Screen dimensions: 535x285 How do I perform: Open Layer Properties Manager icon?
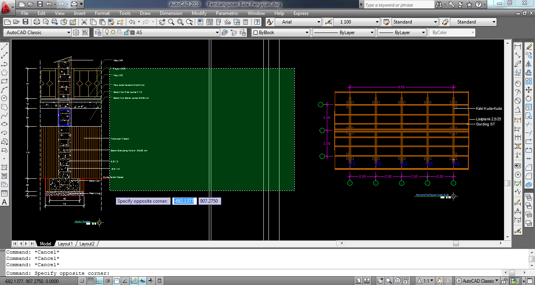[x=98, y=33]
